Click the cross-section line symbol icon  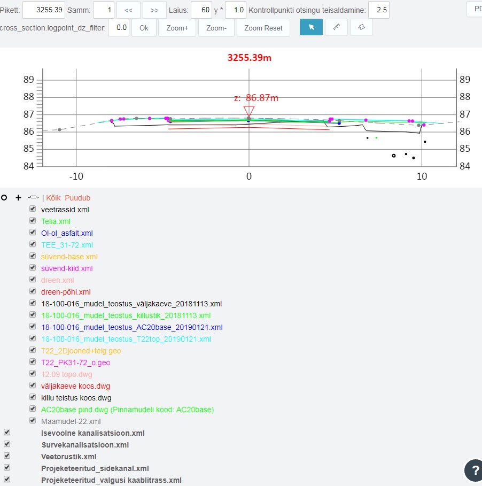33,197
